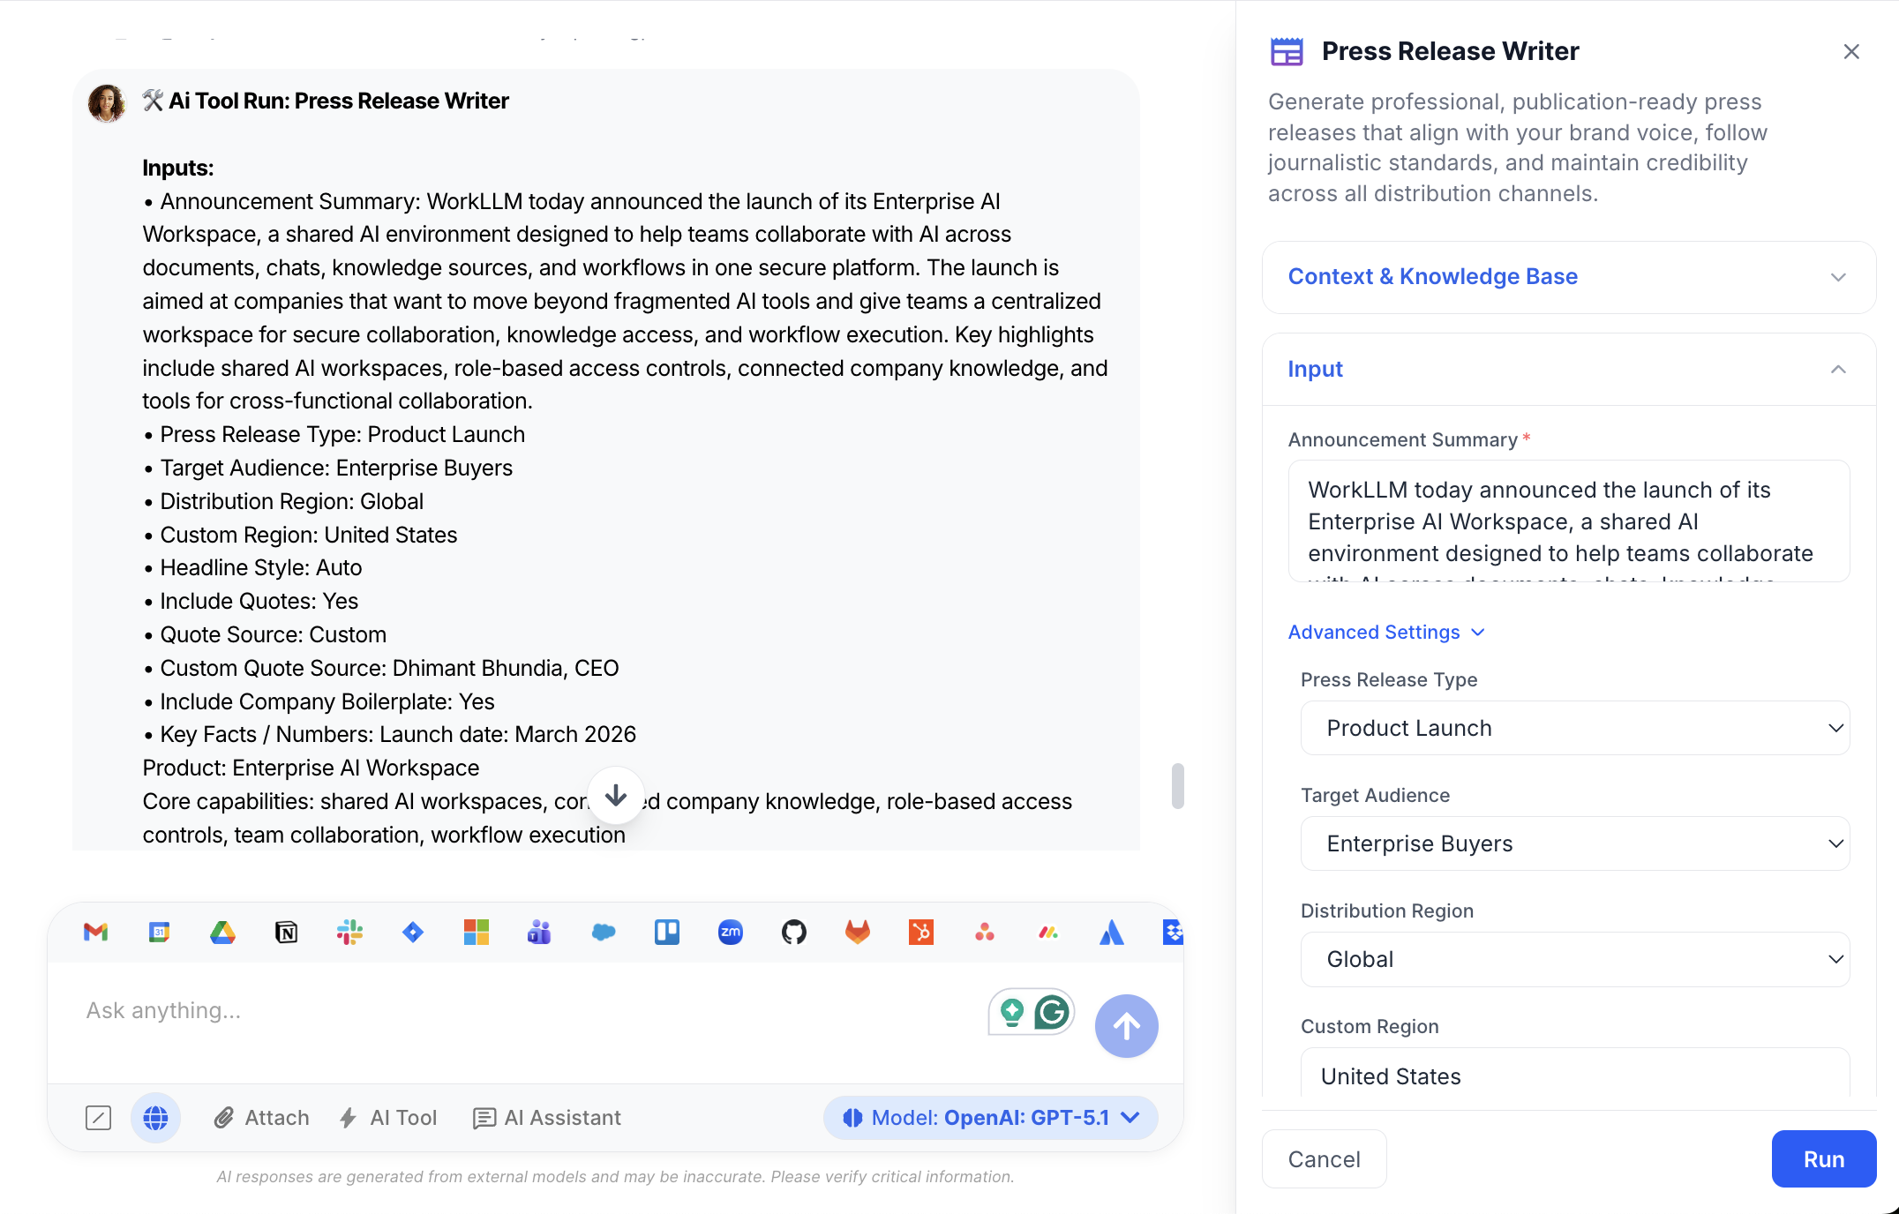This screenshot has width=1899, height=1214.
Task: Open the GitHub integration icon
Action: pyautogui.click(x=793, y=933)
